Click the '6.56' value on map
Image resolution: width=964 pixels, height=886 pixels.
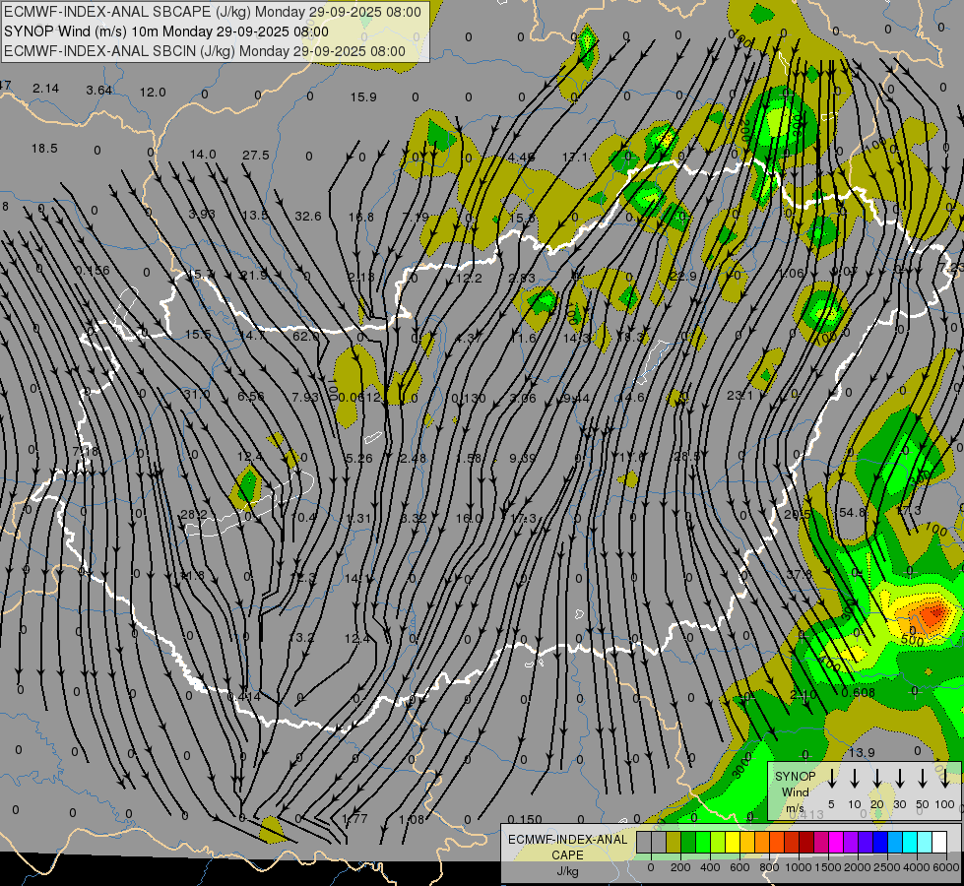pos(251,397)
